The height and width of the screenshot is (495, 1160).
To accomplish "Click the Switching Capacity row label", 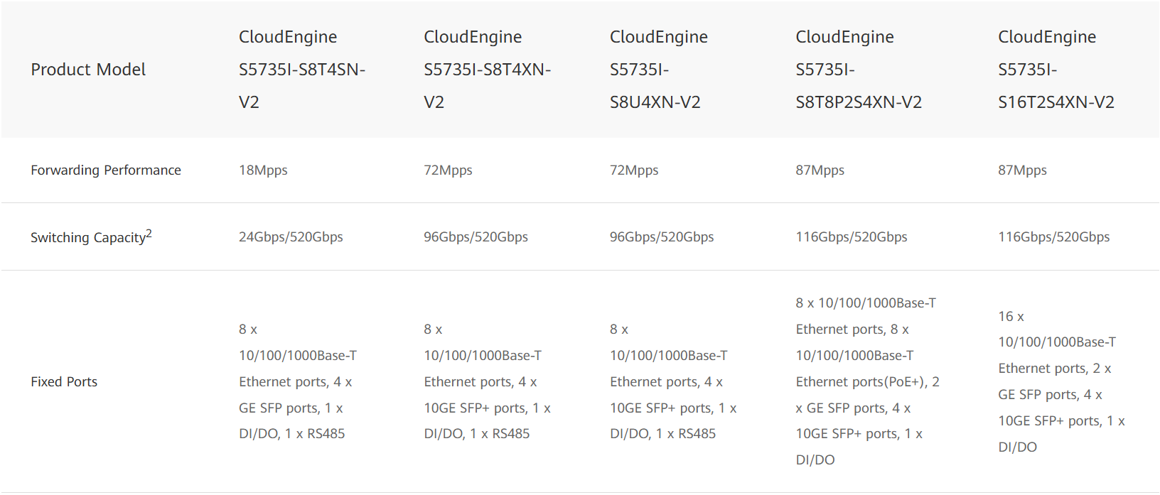I will point(87,238).
